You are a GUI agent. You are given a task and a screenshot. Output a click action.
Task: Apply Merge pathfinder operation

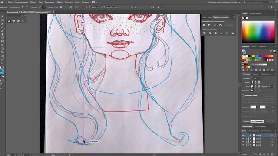pos(215,33)
